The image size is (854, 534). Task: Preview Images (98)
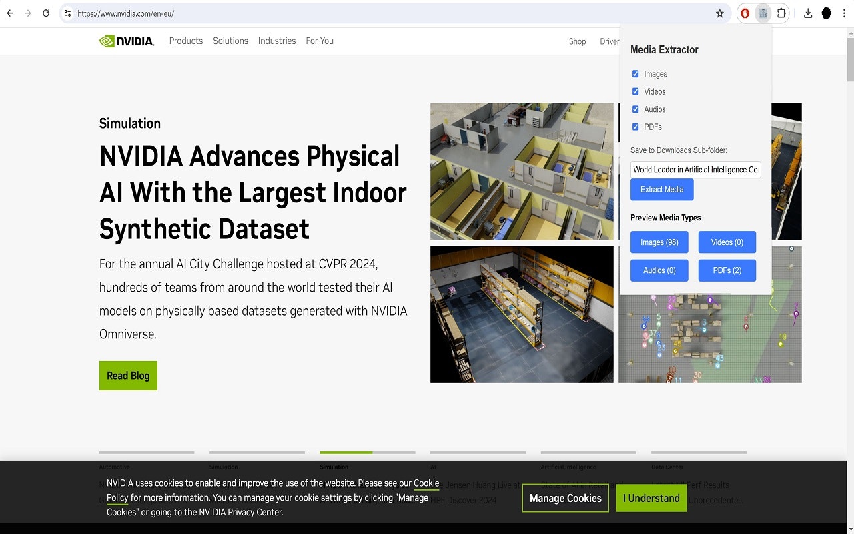[x=659, y=242]
